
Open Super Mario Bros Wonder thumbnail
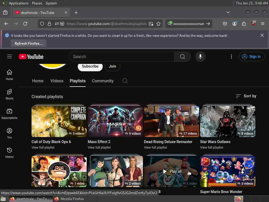[x=228, y=171]
